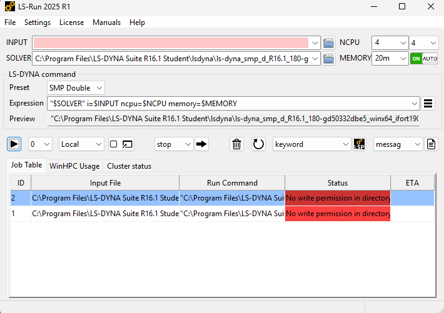Screen dimensions: 444x313
Task: Refresh the job table with reload icon
Action: click(258, 144)
